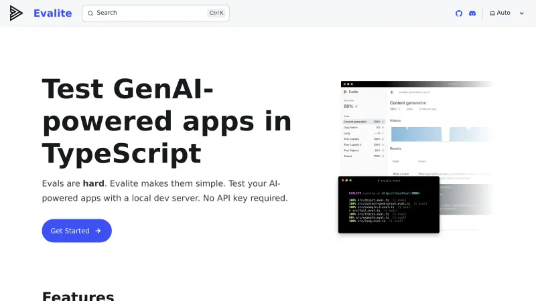The width and height of the screenshot is (536, 301).
Task: Click the localhost URL in terminal preview
Action: coord(402,193)
